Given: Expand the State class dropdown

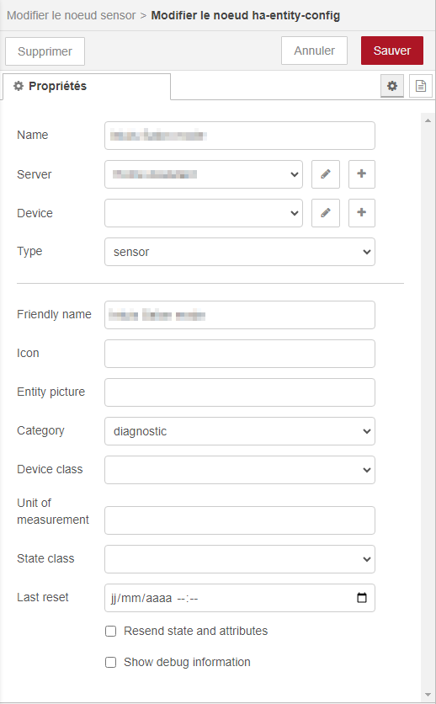Looking at the screenshot, I should [x=240, y=559].
